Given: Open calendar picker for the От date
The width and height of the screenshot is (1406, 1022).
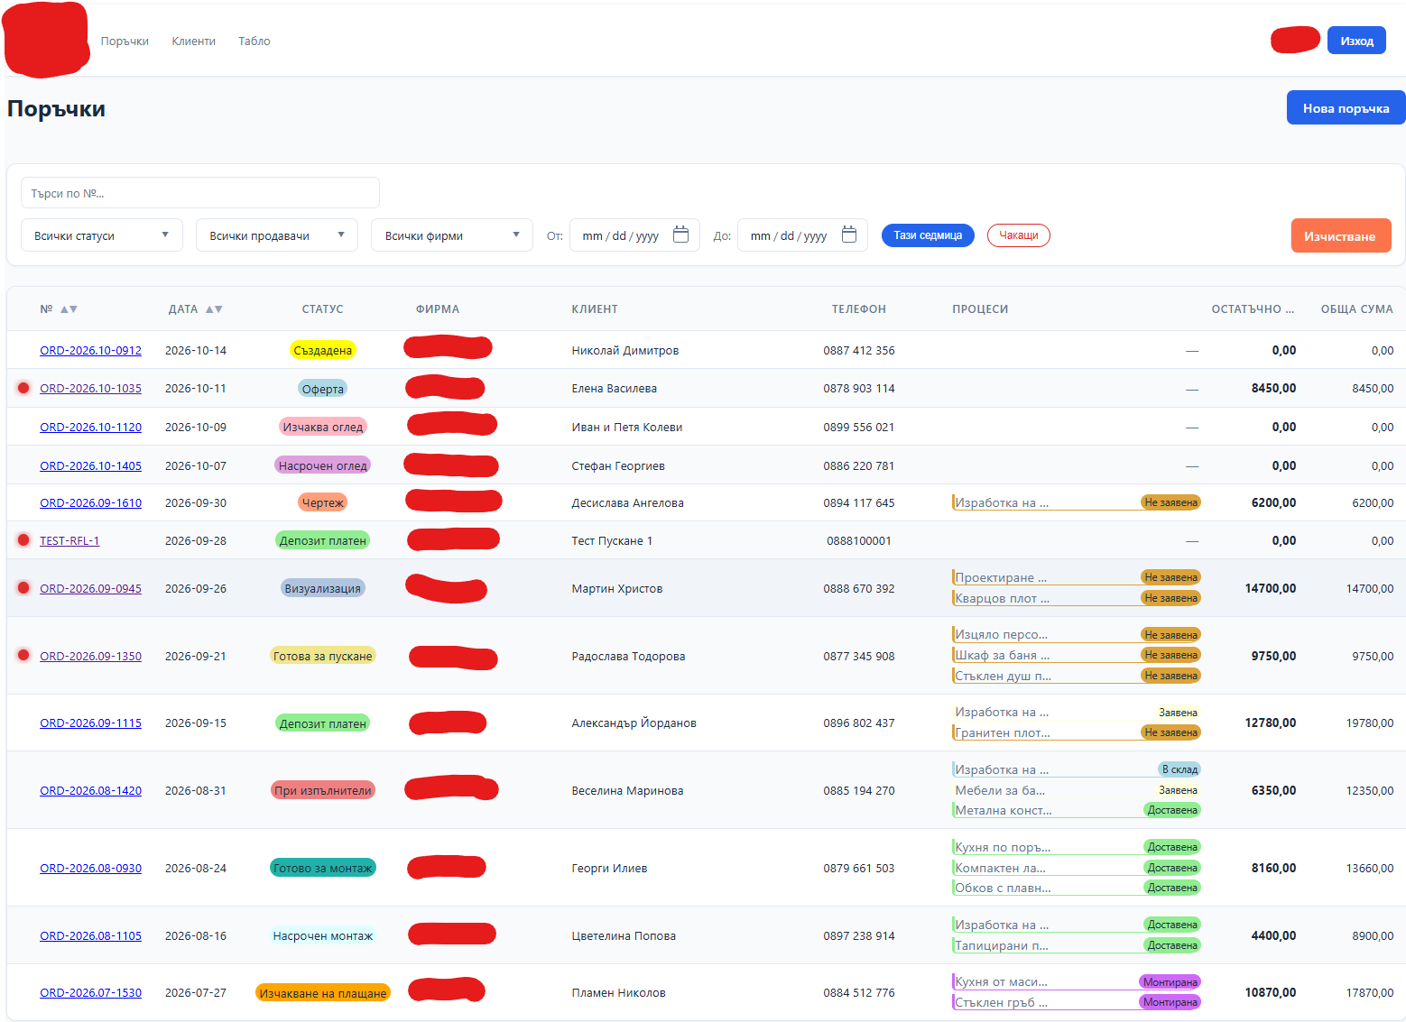Looking at the screenshot, I should pyautogui.click(x=681, y=235).
